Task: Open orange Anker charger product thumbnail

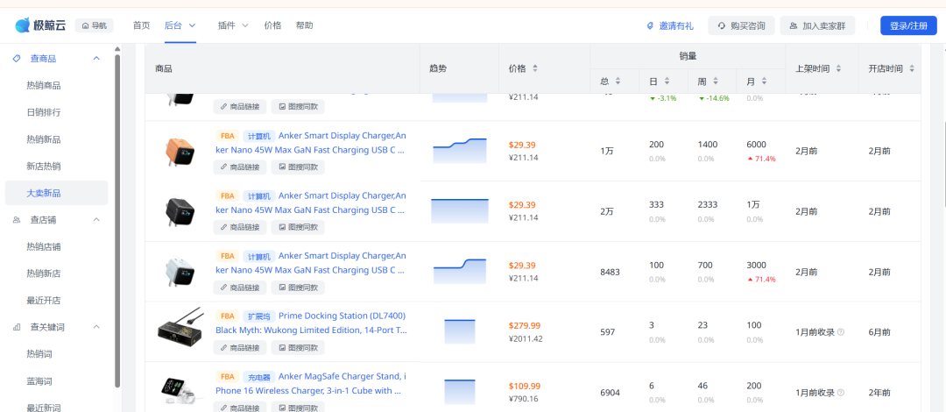Action: 180,151
